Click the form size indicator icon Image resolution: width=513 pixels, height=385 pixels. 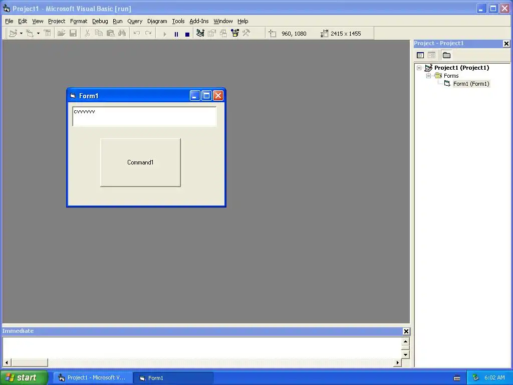click(324, 34)
